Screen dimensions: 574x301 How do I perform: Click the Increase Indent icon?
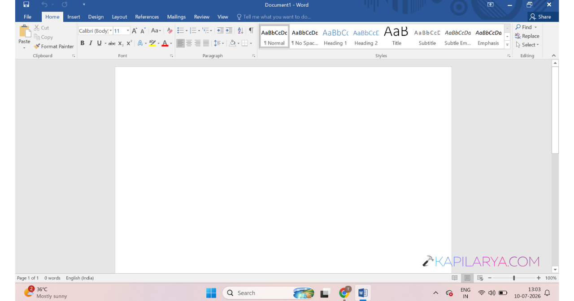[229, 31]
